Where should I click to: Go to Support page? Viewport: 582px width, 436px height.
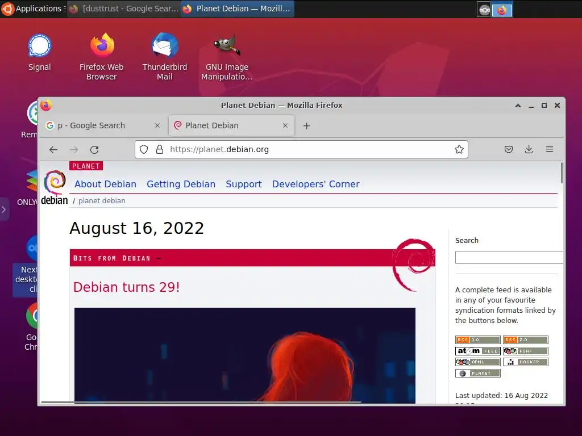click(x=244, y=185)
